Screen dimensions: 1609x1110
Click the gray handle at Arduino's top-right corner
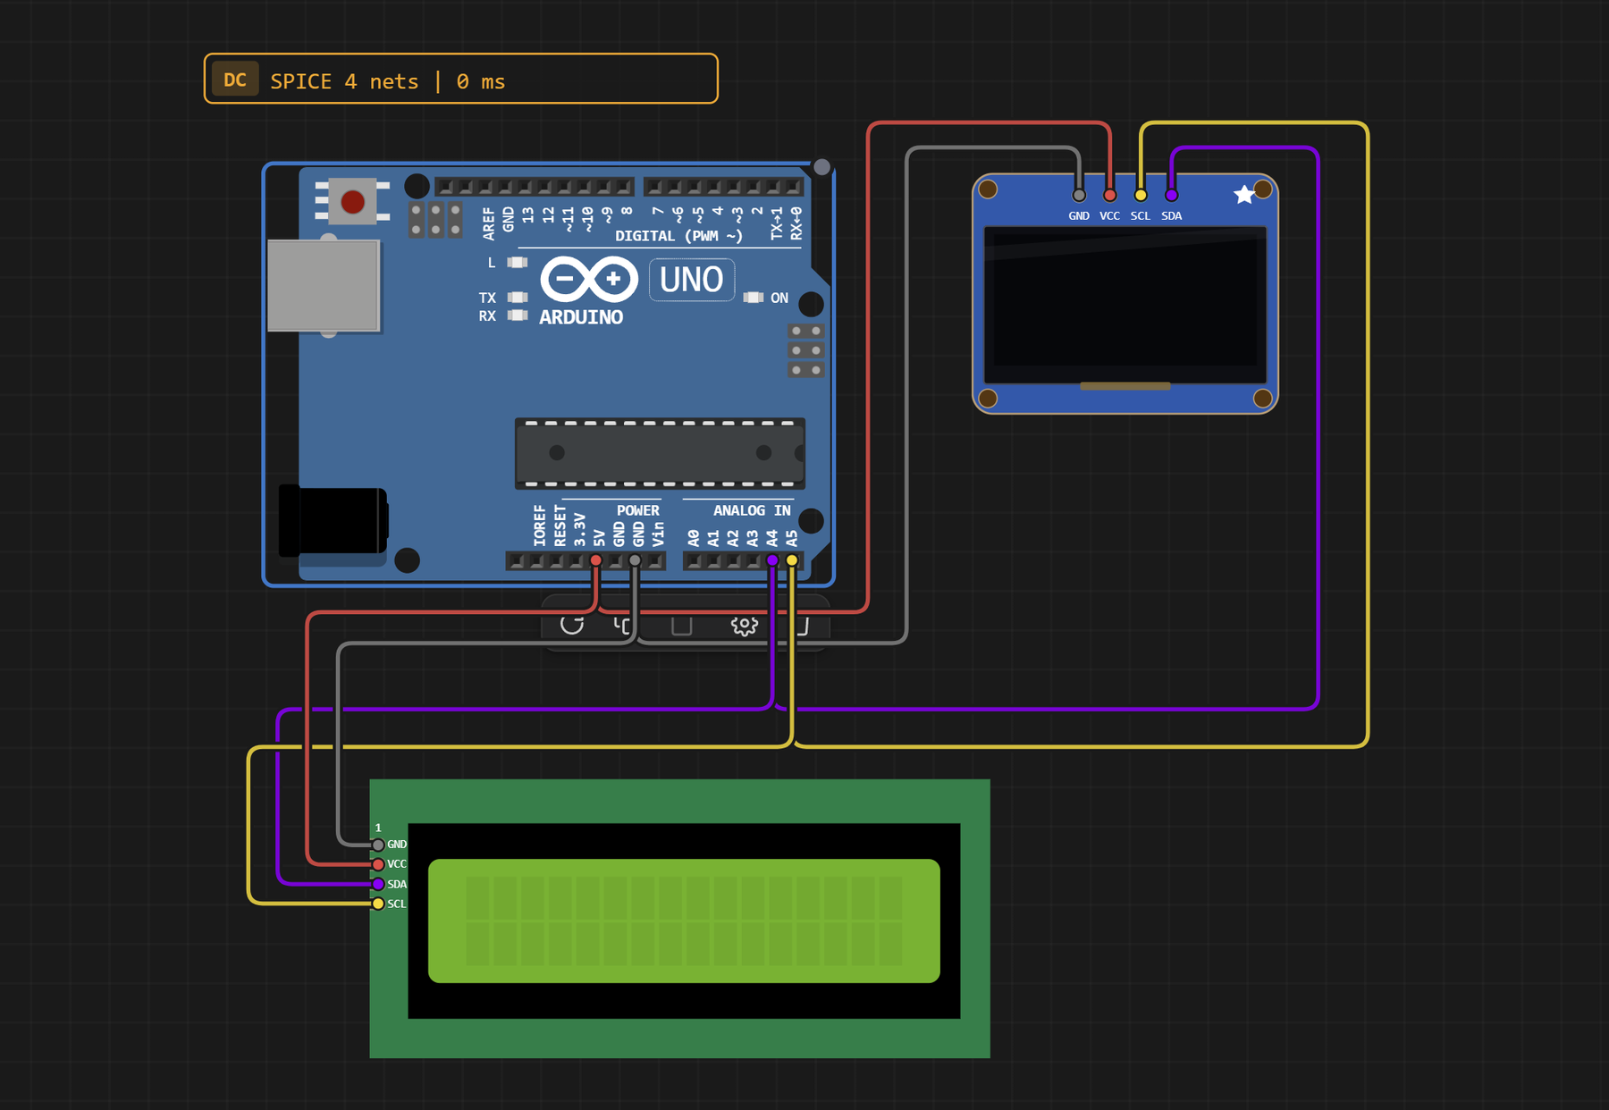click(821, 167)
